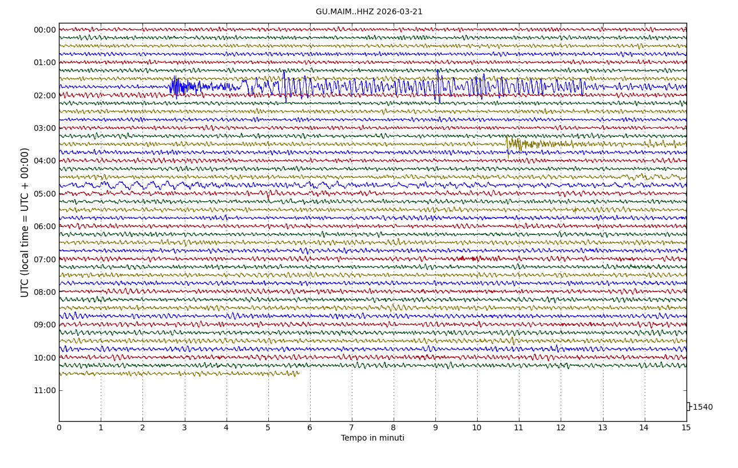The image size is (738, 468).
Task: Click the 6 minute x-axis tick label
Action: (310, 428)
